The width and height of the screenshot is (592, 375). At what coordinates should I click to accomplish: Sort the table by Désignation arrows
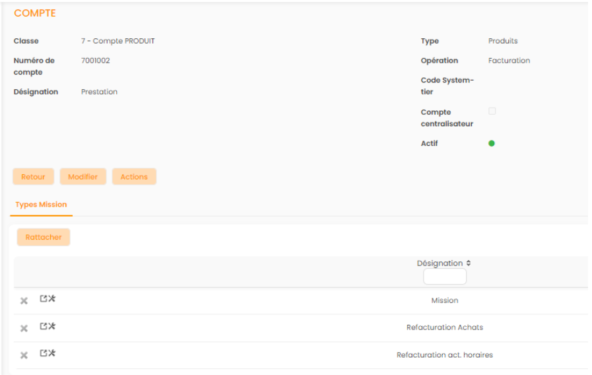point(469,263)
